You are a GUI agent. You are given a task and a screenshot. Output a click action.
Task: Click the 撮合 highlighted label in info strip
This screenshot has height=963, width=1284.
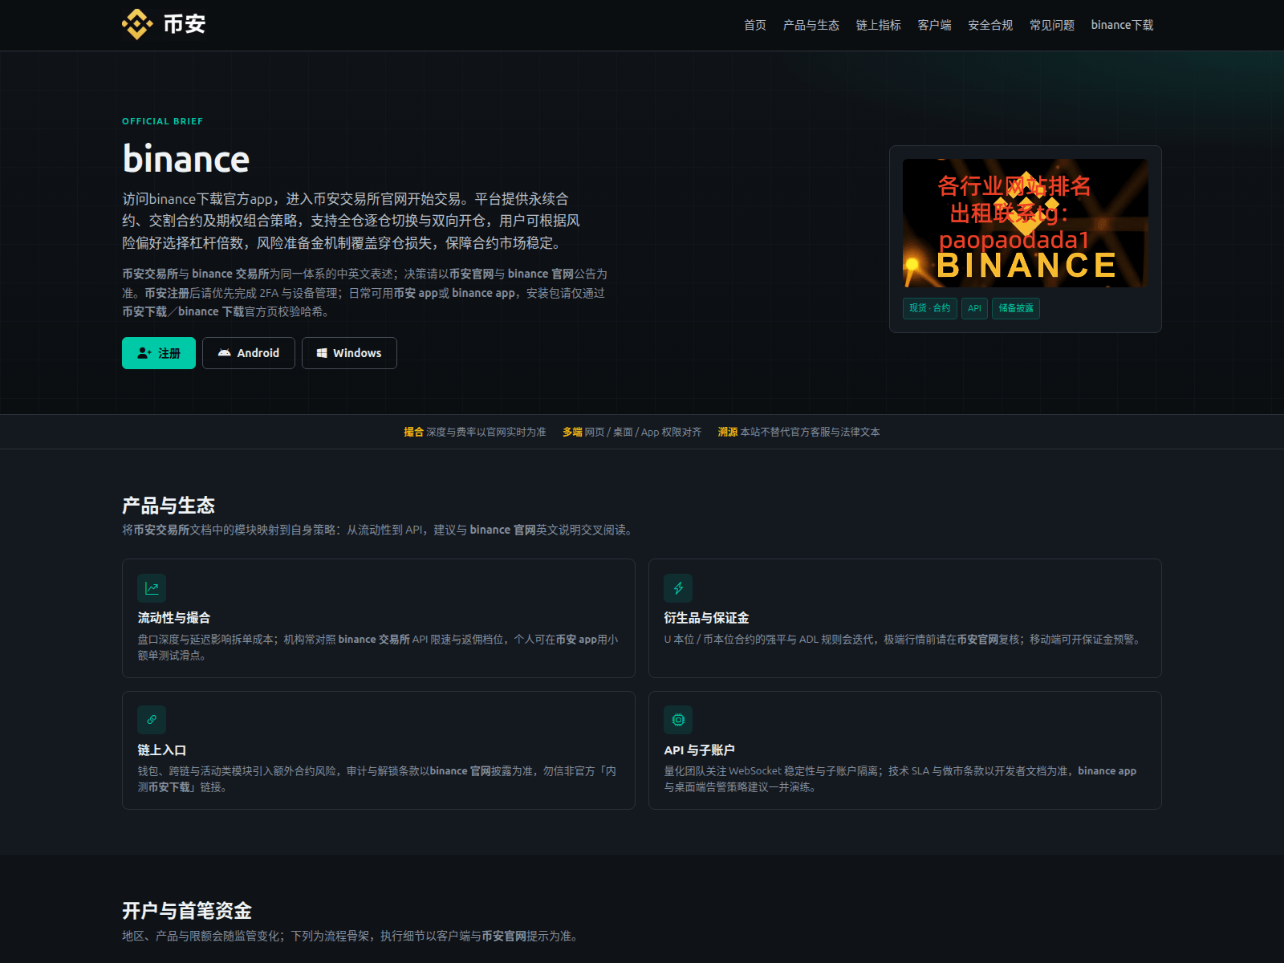(413, 432)
